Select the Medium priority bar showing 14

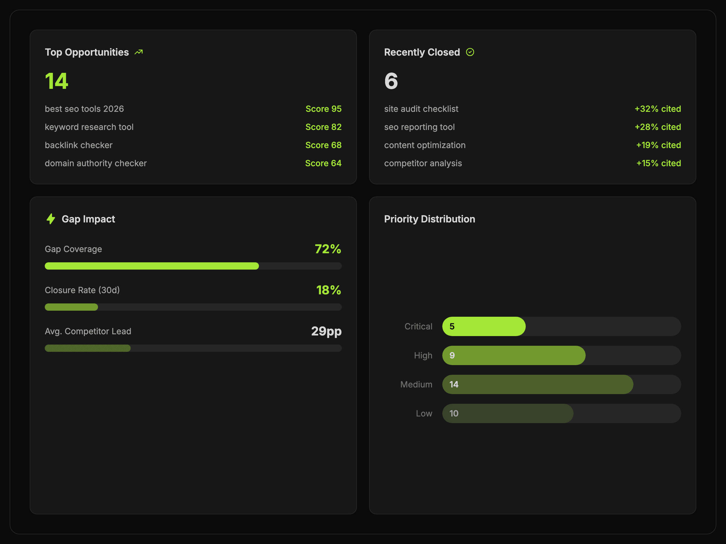pos(537,384)
